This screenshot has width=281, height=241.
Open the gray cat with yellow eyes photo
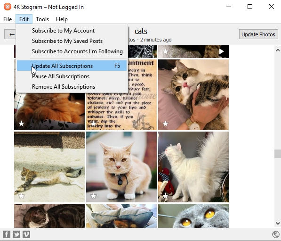[193, 216]
